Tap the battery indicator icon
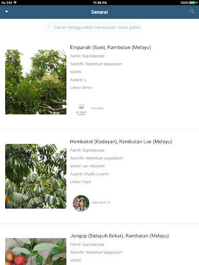The height and width of the screenshot is (265, 199). (192, 3)
